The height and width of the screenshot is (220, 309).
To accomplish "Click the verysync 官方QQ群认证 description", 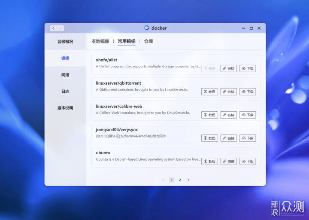I will pyautogui.click(x=131, y=136).
